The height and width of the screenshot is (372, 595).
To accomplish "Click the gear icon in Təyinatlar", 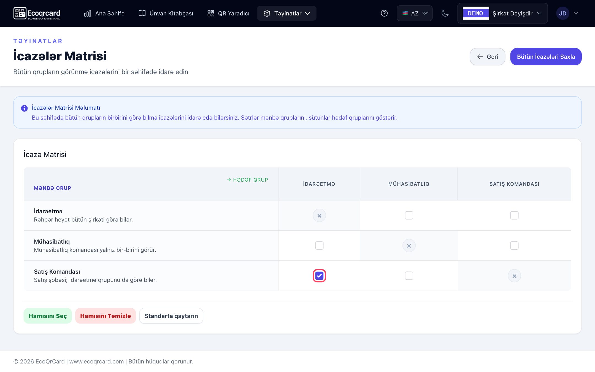I will (x=267, y=13).
